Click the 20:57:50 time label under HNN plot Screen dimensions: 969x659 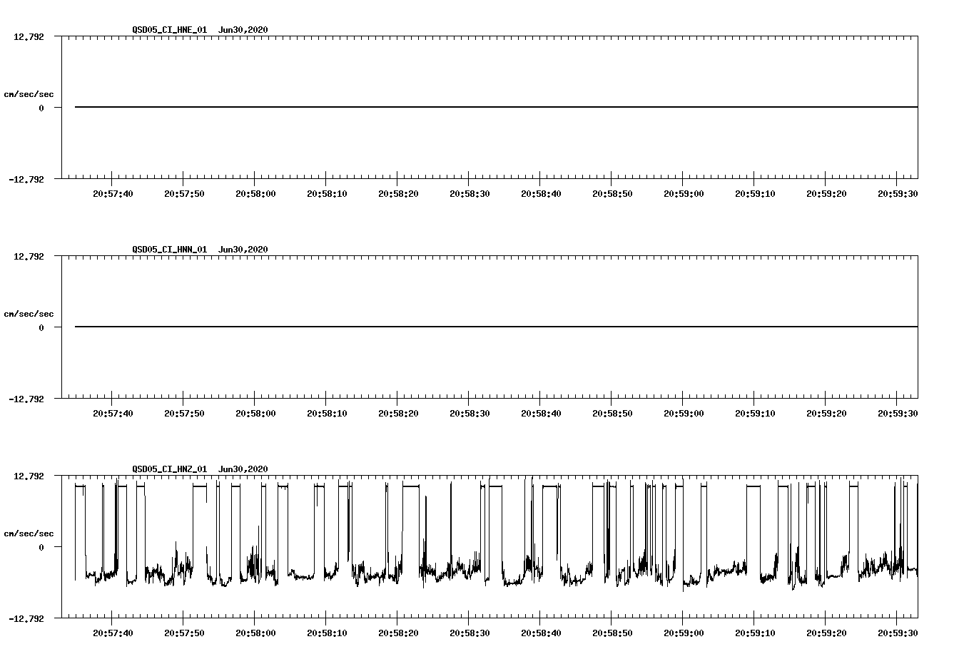point(184,414)
